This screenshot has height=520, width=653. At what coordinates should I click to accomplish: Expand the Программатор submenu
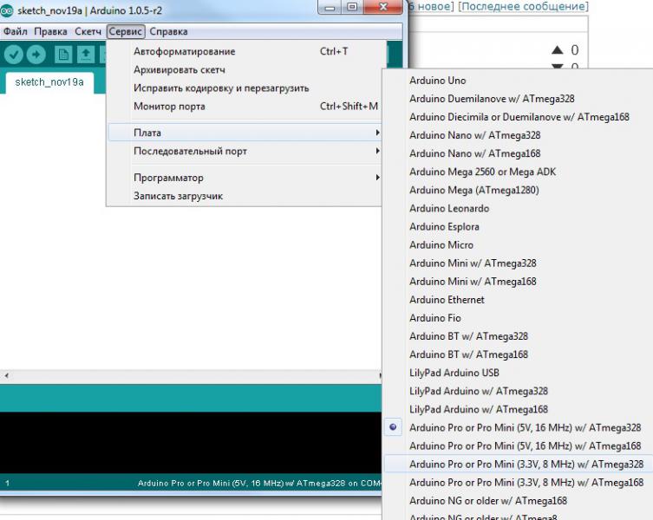point(245,178)
